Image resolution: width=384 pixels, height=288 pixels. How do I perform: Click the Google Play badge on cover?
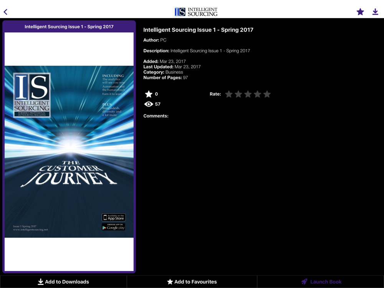pyautogui.click(x=114, y=227)
